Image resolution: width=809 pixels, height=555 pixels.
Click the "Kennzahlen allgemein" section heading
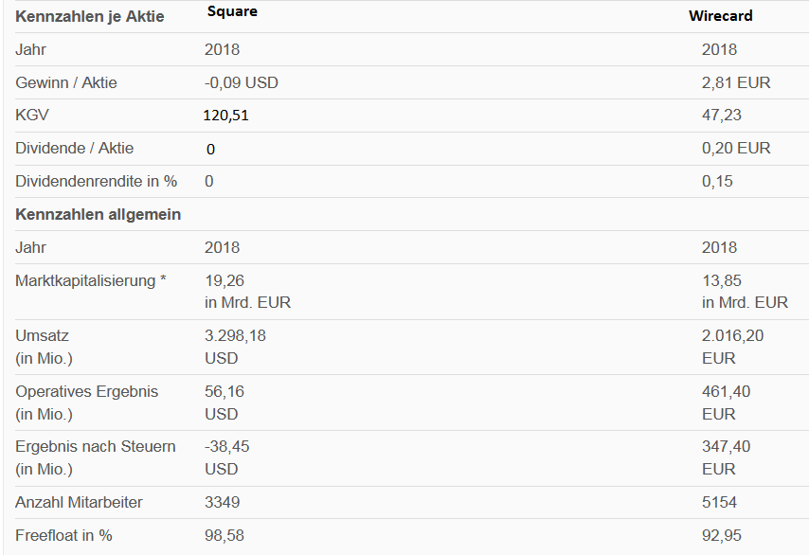click(x=99, y=214)
